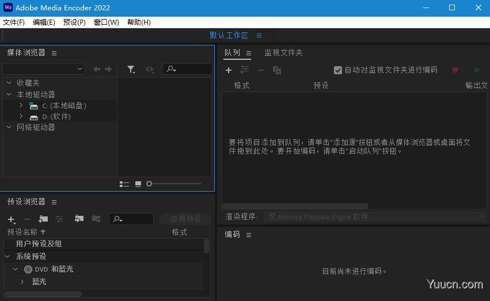Image resolution: width=490 pixels, height=301 pixels.
Task: Select the C: (本地磁盘) drive icon
Action: tap(33, 106)
